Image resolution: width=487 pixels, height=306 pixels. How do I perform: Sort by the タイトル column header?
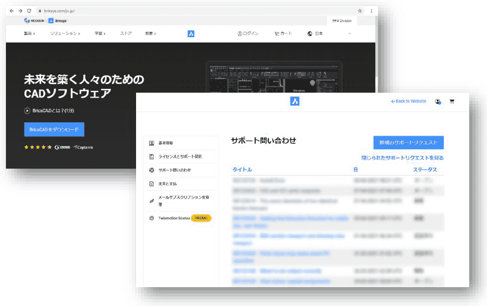coord(242,170)
